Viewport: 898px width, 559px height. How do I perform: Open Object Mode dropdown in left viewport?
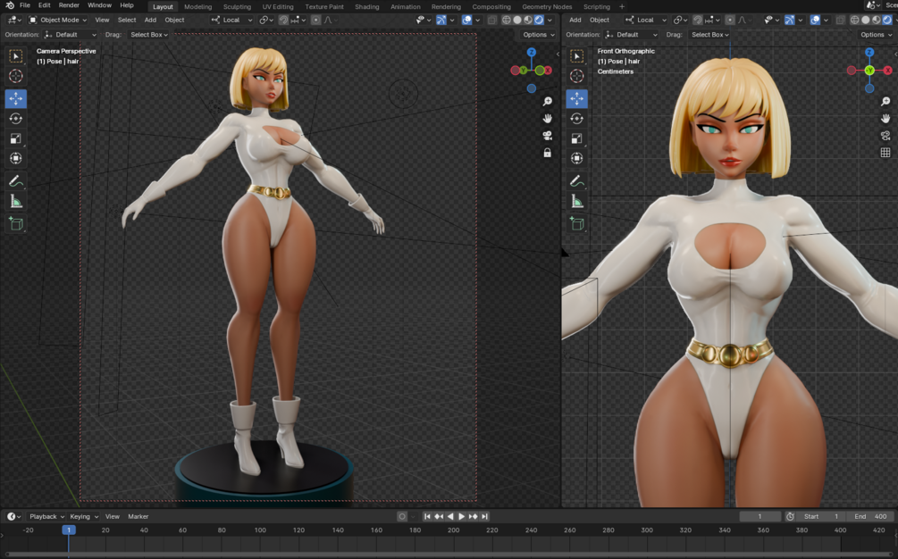point(58,20)
